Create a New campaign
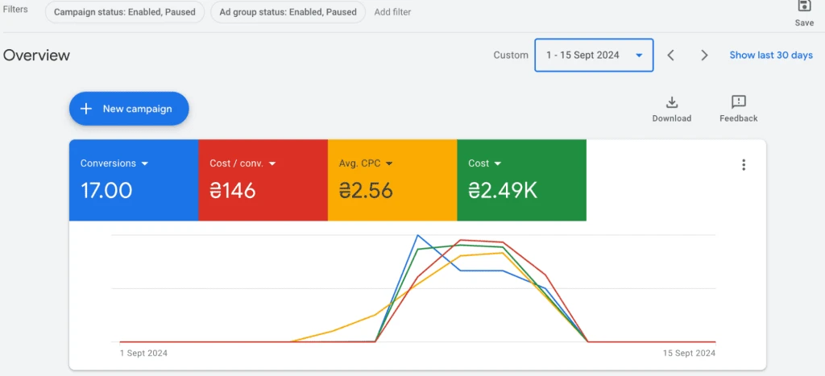 tap(129, 109)
